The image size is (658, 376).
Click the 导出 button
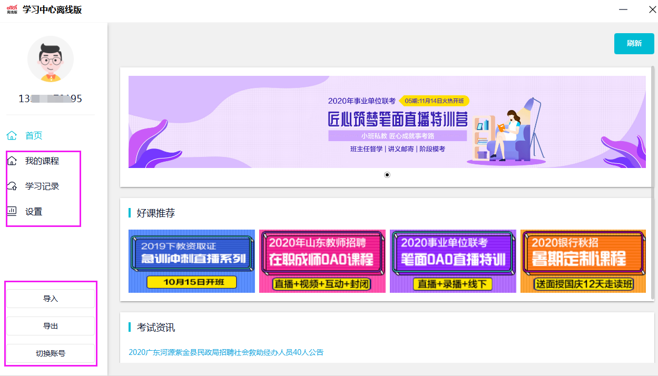[x=51, y=326]
